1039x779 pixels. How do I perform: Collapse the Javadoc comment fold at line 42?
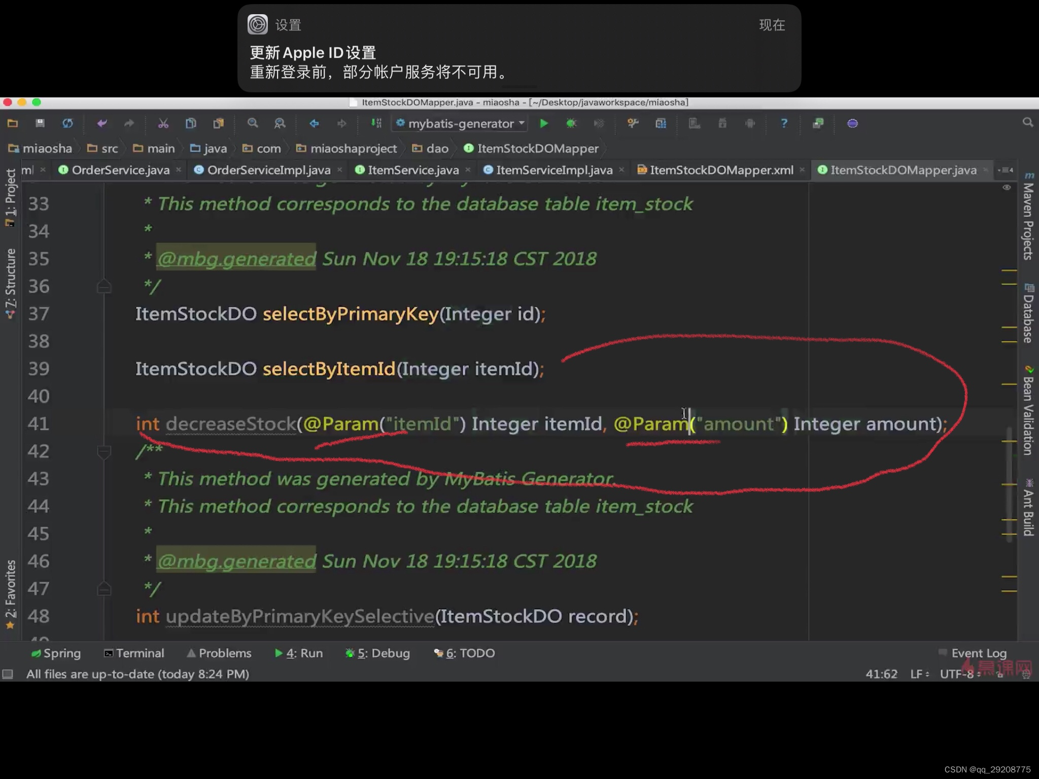coord(103,451)
